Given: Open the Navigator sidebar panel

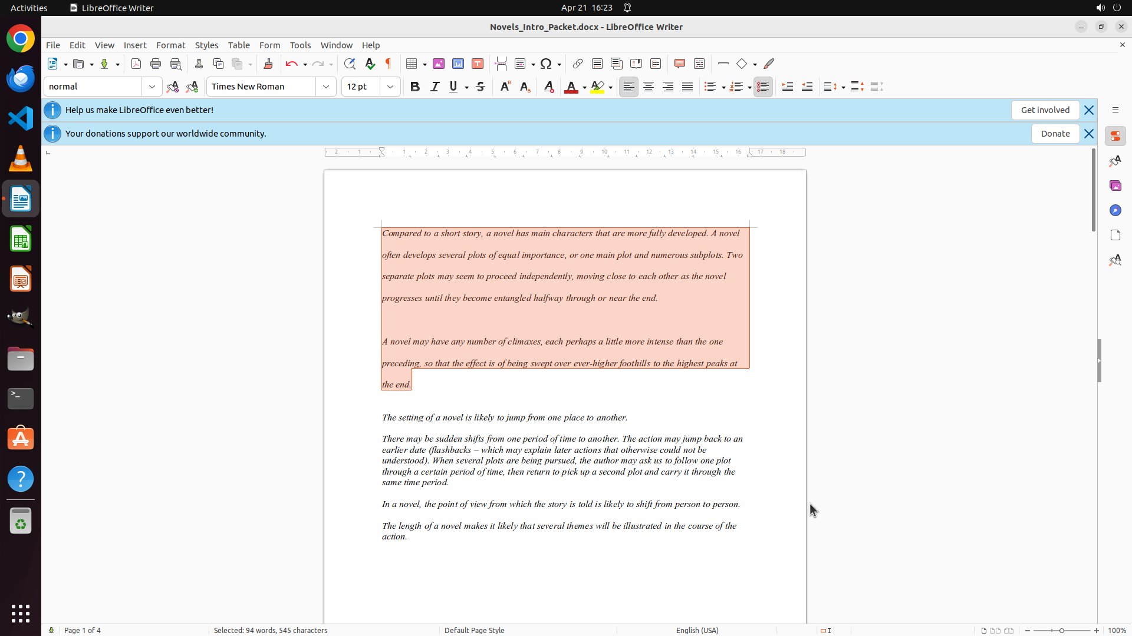Looking at the screenshot, I should (x=1115, y=210).
